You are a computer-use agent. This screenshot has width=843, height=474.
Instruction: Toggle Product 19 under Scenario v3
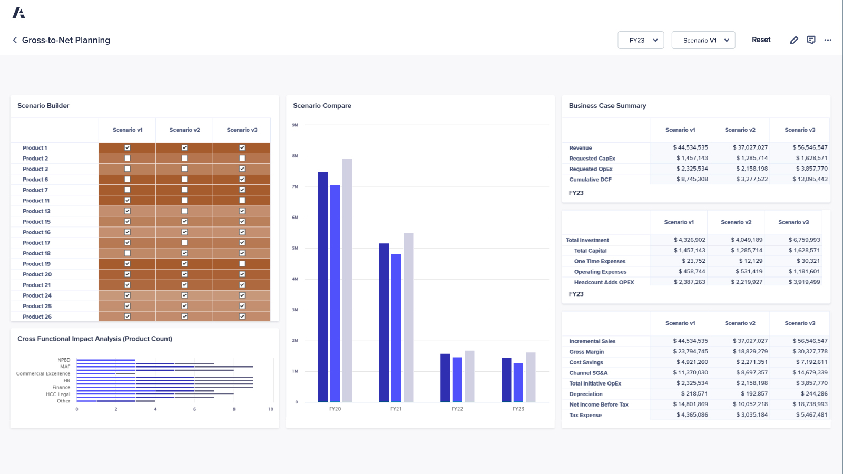click(242, 263)
